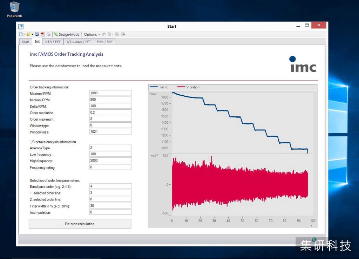Click the AverageType input field
The image size is (359, 259).
(x=110, y=148)
